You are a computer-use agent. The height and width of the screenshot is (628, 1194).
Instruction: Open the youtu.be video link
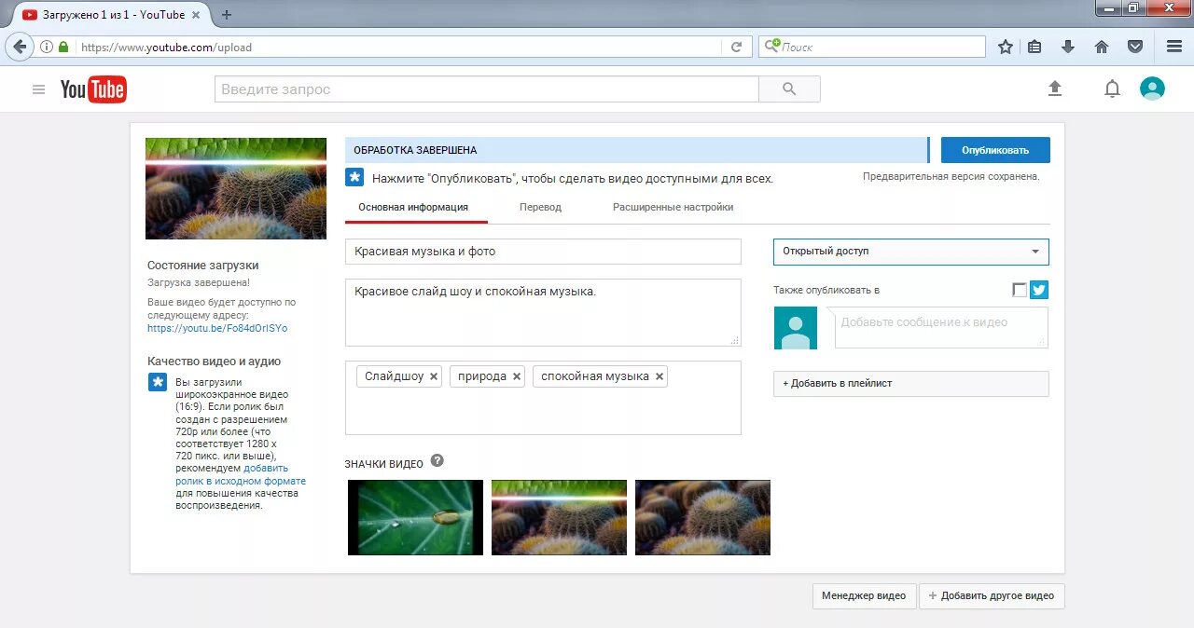pyautogui.click(x=217, y=328)
